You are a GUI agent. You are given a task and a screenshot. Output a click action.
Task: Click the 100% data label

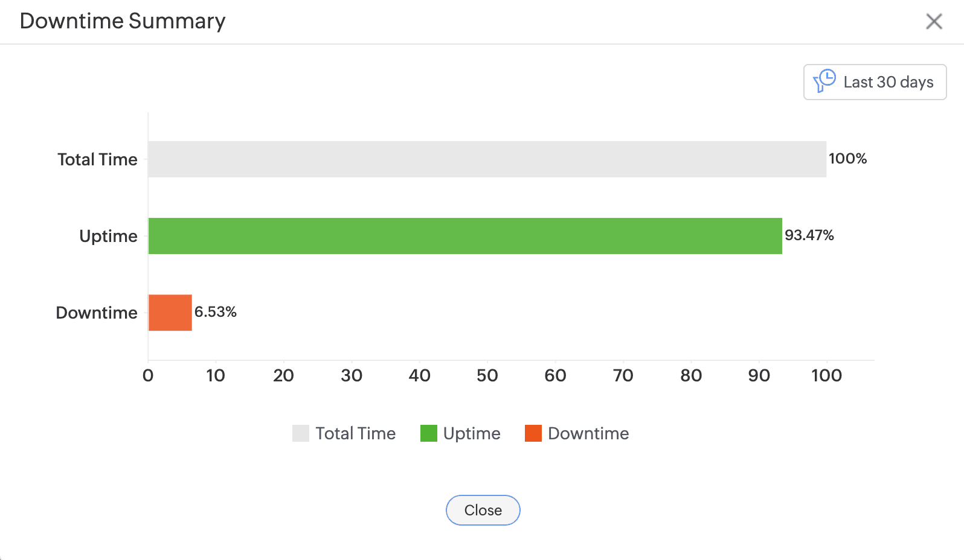coord(847,159)
